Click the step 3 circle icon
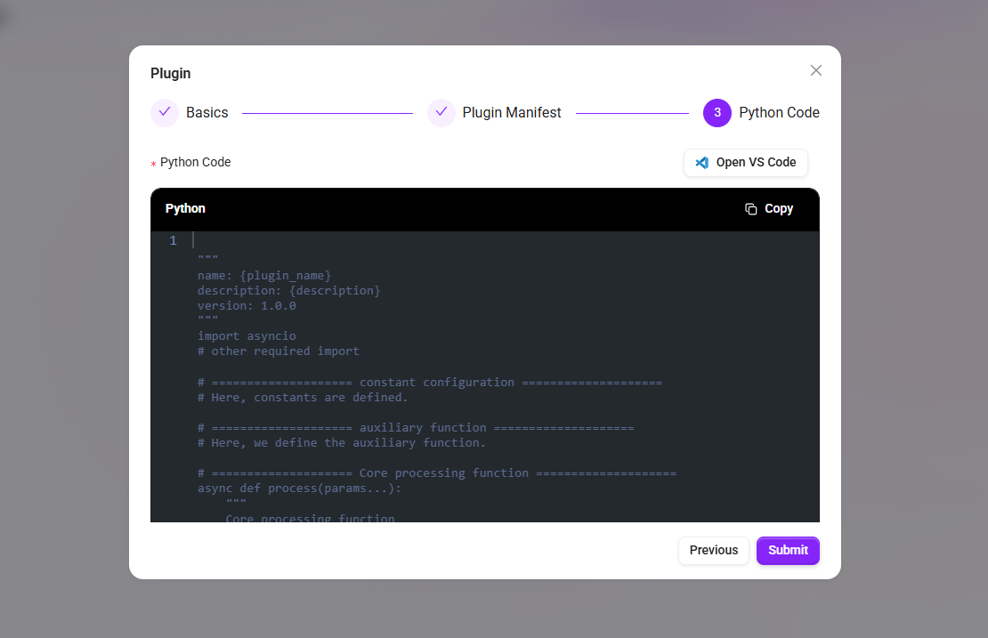Viewport: 988px width, 638px height. tap(717, 113)
